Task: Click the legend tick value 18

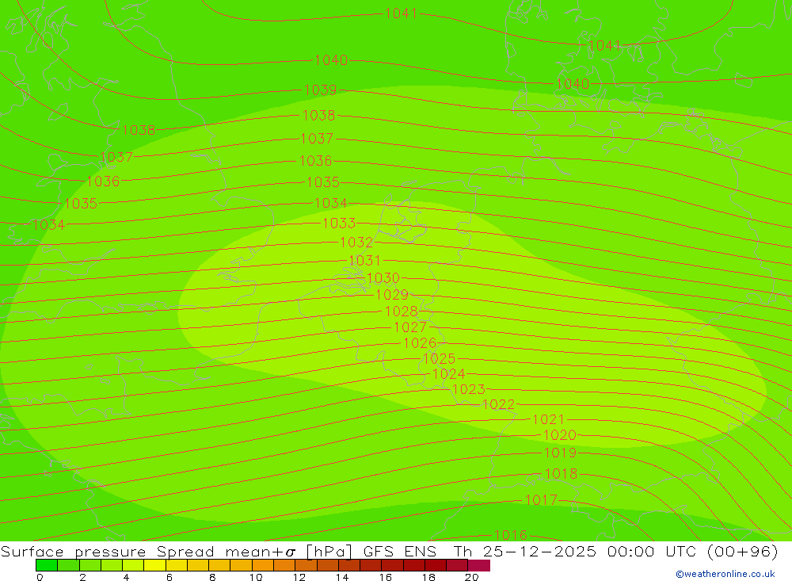Action: [x=428, y=577]
